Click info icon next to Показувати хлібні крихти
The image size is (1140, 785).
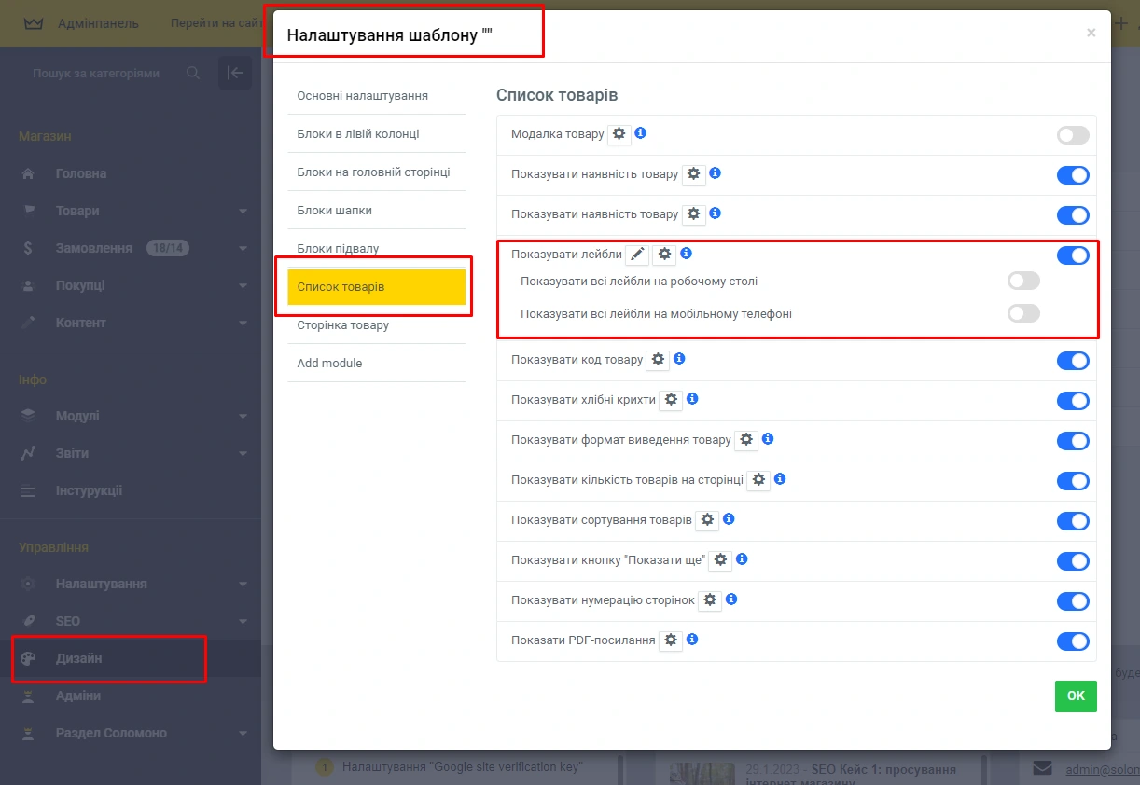click(692, 399)
